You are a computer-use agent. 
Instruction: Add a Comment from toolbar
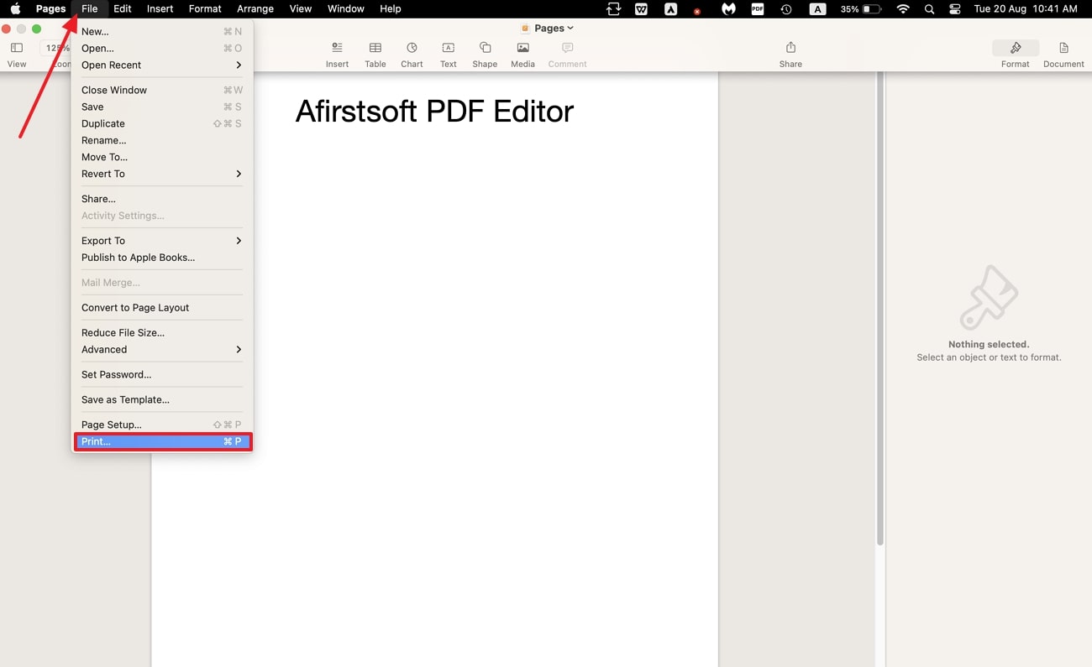(567, 55)
